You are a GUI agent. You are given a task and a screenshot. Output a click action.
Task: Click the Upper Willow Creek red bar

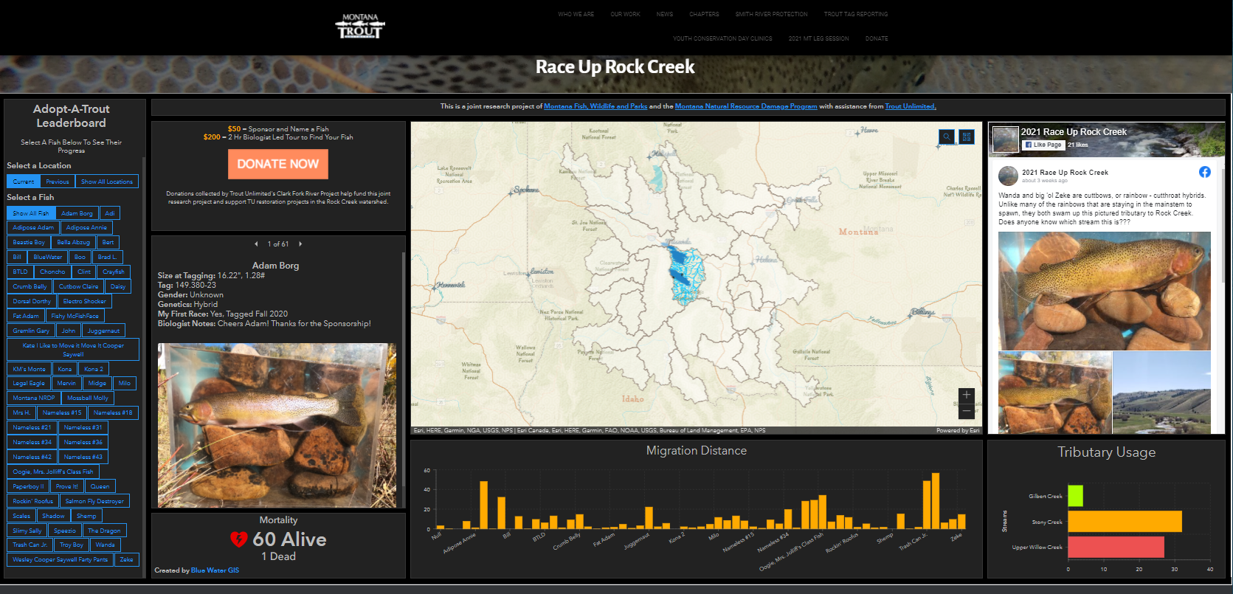(x=1116, y=547)
